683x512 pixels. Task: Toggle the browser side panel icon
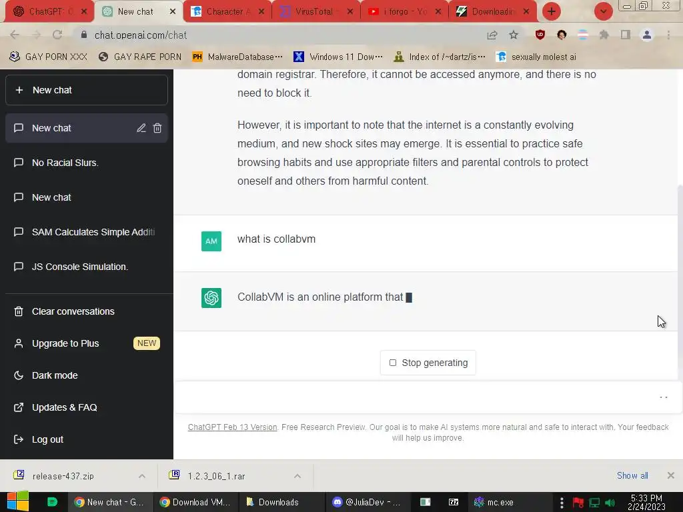point(626,35)
